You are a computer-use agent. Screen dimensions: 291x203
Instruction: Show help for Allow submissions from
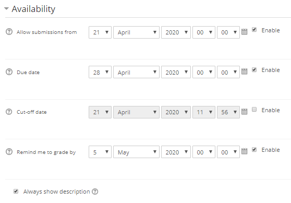tap(9, 32)
